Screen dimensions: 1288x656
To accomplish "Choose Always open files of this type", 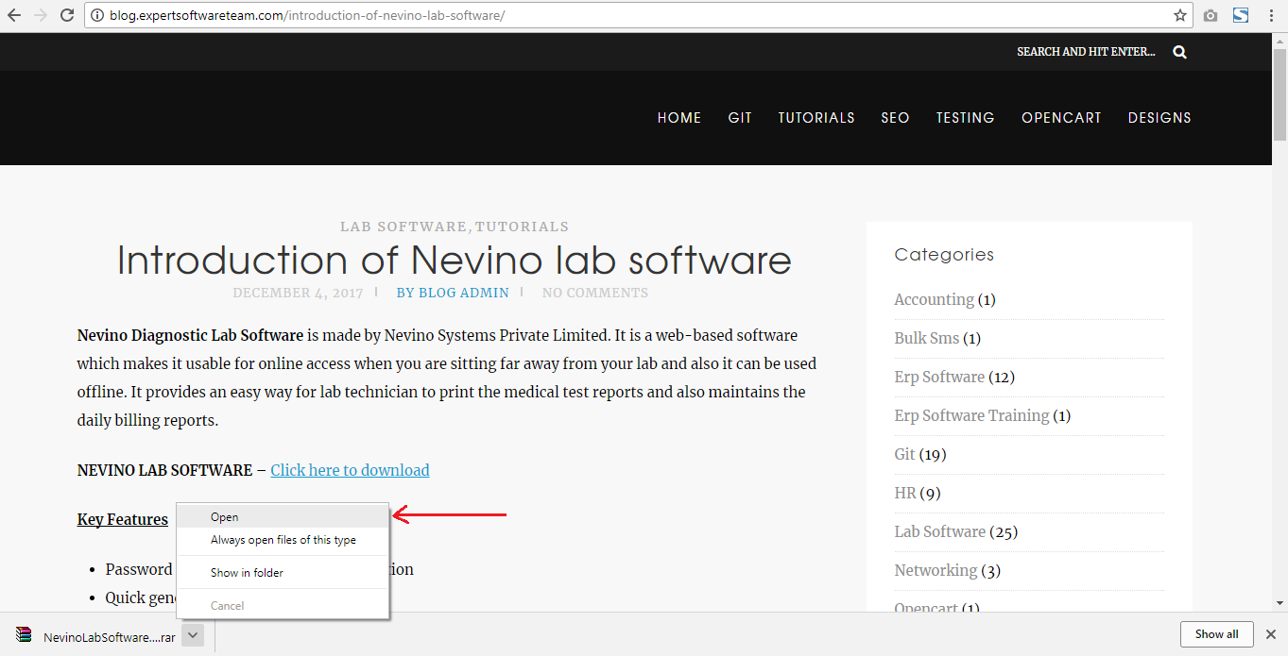I will point(283,540).
